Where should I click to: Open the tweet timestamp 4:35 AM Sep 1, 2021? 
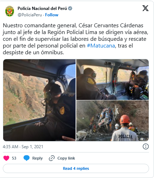[x=23, y=147]
